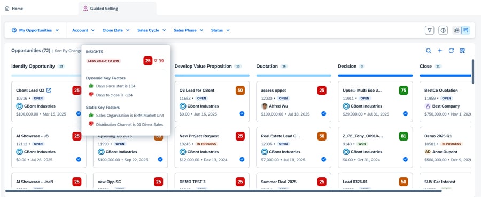Click score badge 25 on new Opp SC
481x197 pixels.
(159, 182)
